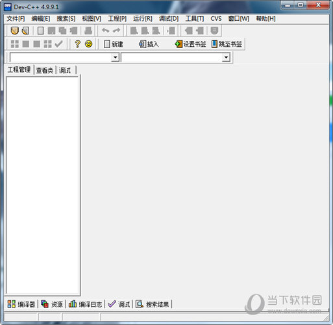Click the yellow smiley About icon
The width and height of the screenshot is (333, 325).
pos(89,44)
